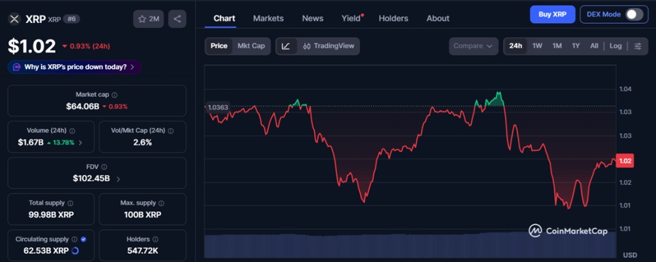Click the 62.53B XRP circulating supply value
This screenshot has width=656, height=262.
(47, 250)
